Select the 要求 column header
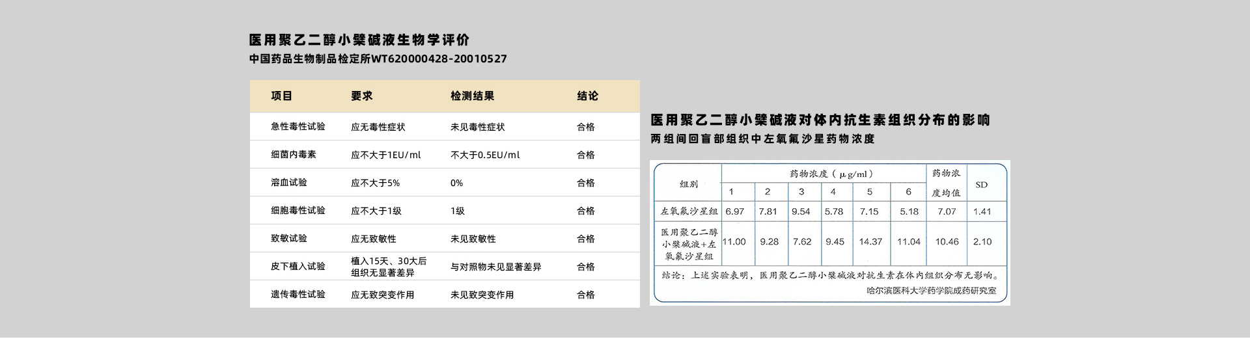Image resolution: width=1250 pixels, height=348 pixels. pyautogui.click(x=361, y=96)
